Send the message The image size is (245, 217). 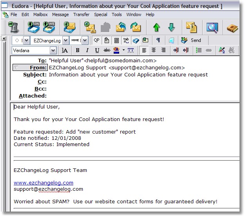coord(191,40)
